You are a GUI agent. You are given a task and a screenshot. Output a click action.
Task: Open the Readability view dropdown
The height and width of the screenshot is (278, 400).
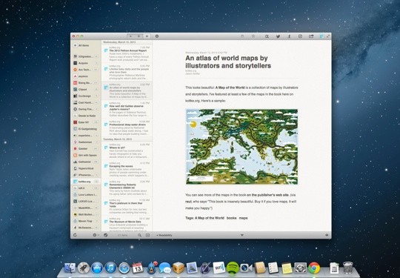(164, 235)
